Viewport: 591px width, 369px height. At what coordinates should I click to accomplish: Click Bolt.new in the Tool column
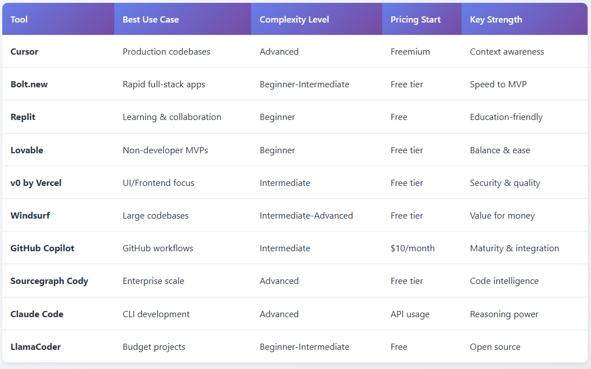(x=29, y=85)
